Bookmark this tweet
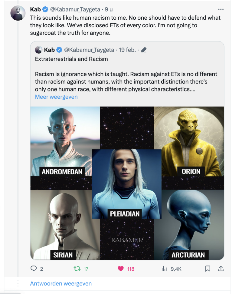The width and height of the screenshot is (242, 294). 208,269
